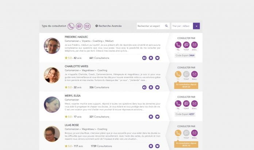Email Charlotte Vayes via EMAIL icon
The image size is (254, 150).
(x=195, y=74)
